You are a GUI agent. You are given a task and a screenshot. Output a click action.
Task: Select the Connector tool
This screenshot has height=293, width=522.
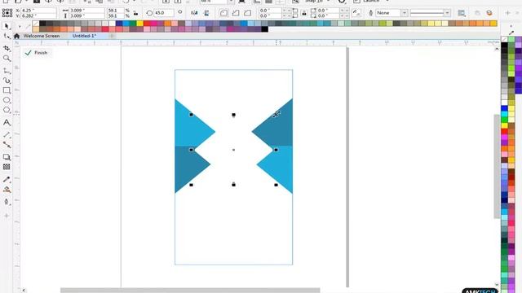(x=7, y=145)
